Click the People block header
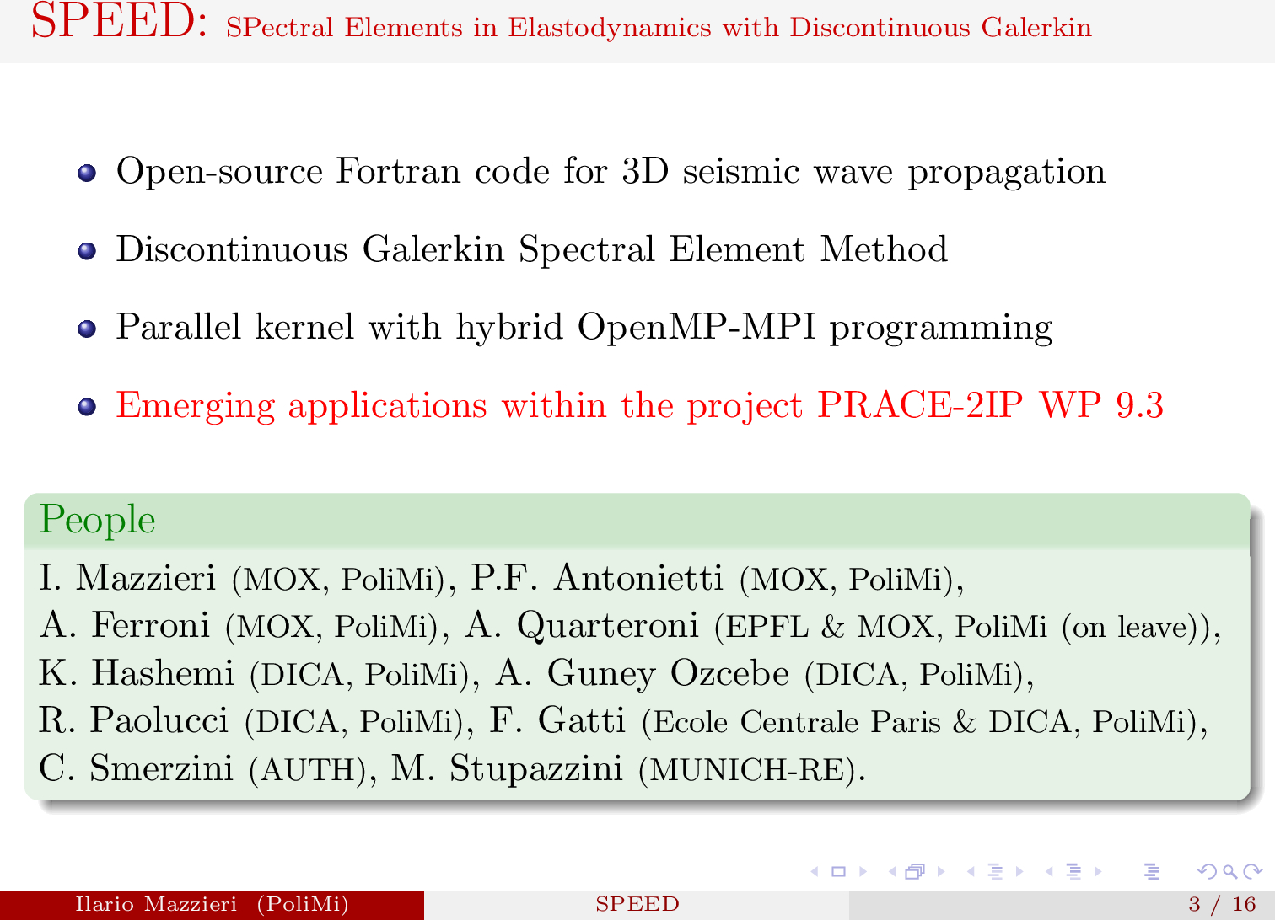Viewport: 1275px width, 920px height. (x=96, y=520)
